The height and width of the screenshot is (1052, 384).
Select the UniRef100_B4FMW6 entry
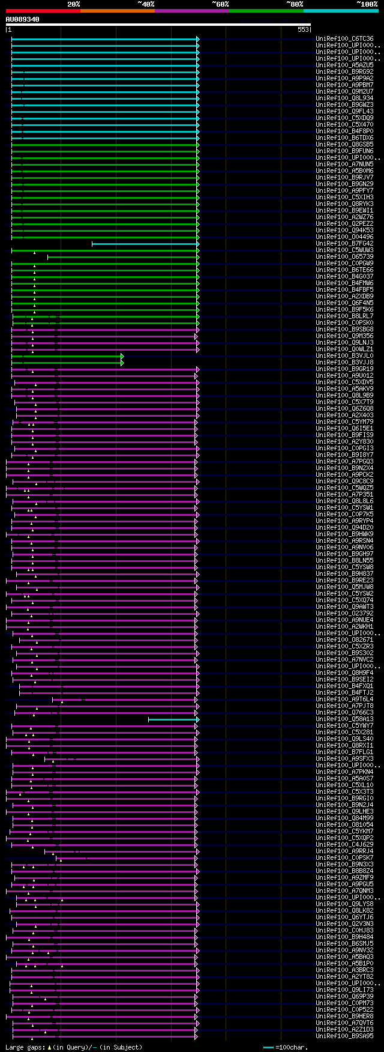click(344, 283)
